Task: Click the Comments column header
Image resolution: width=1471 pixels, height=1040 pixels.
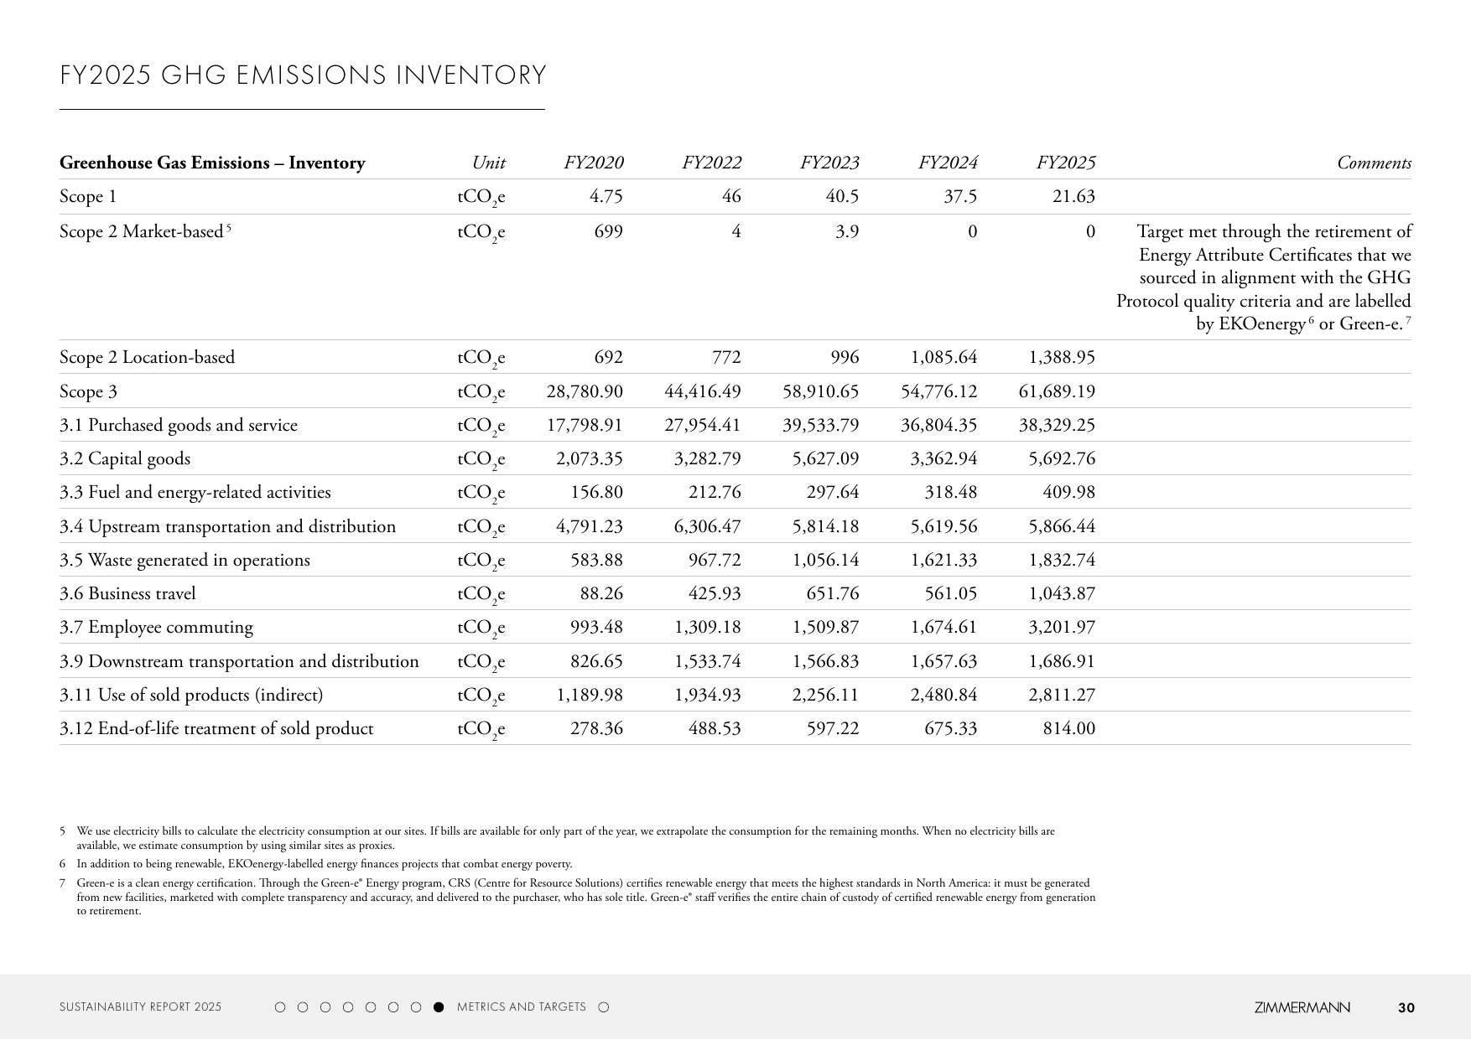Action: (x=1375, y=163)
